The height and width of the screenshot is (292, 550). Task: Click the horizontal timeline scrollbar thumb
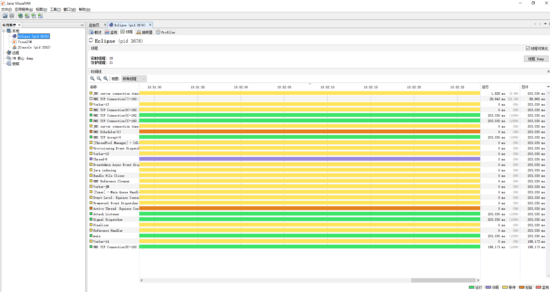[443, 280]
